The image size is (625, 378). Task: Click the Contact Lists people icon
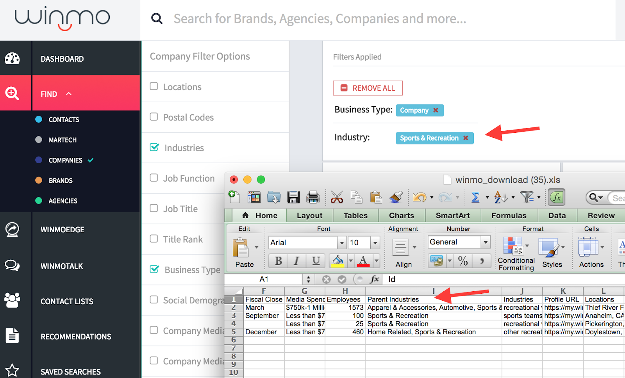pos(12,300)
